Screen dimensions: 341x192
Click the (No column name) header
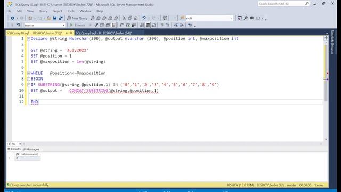[x=27, y=154]
